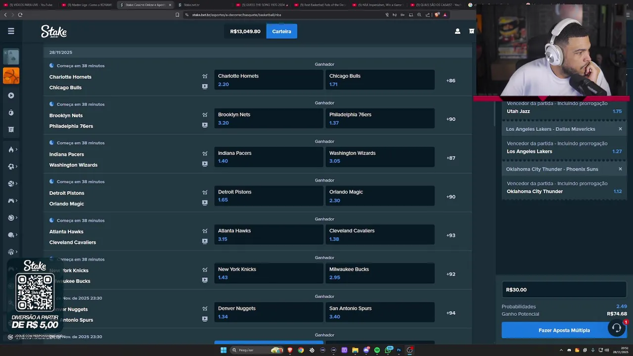Select the orange basketball sports icon in sidebar
The image size is (633, 356).
[11, 76]
